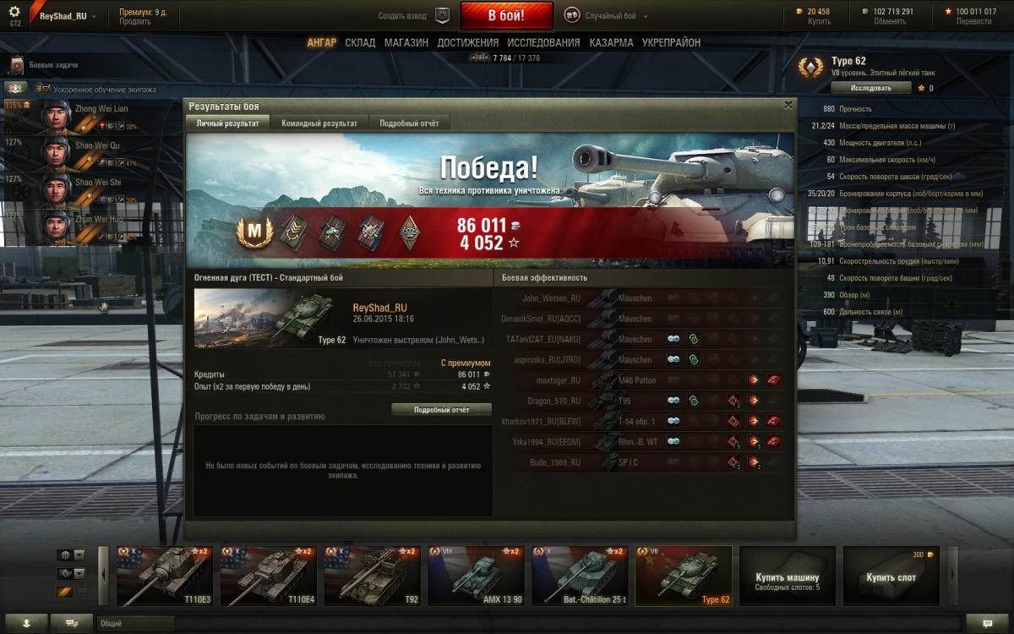Click the red В бой! button
This screenshot has width=1014, height=634.
tap(506, 15)
